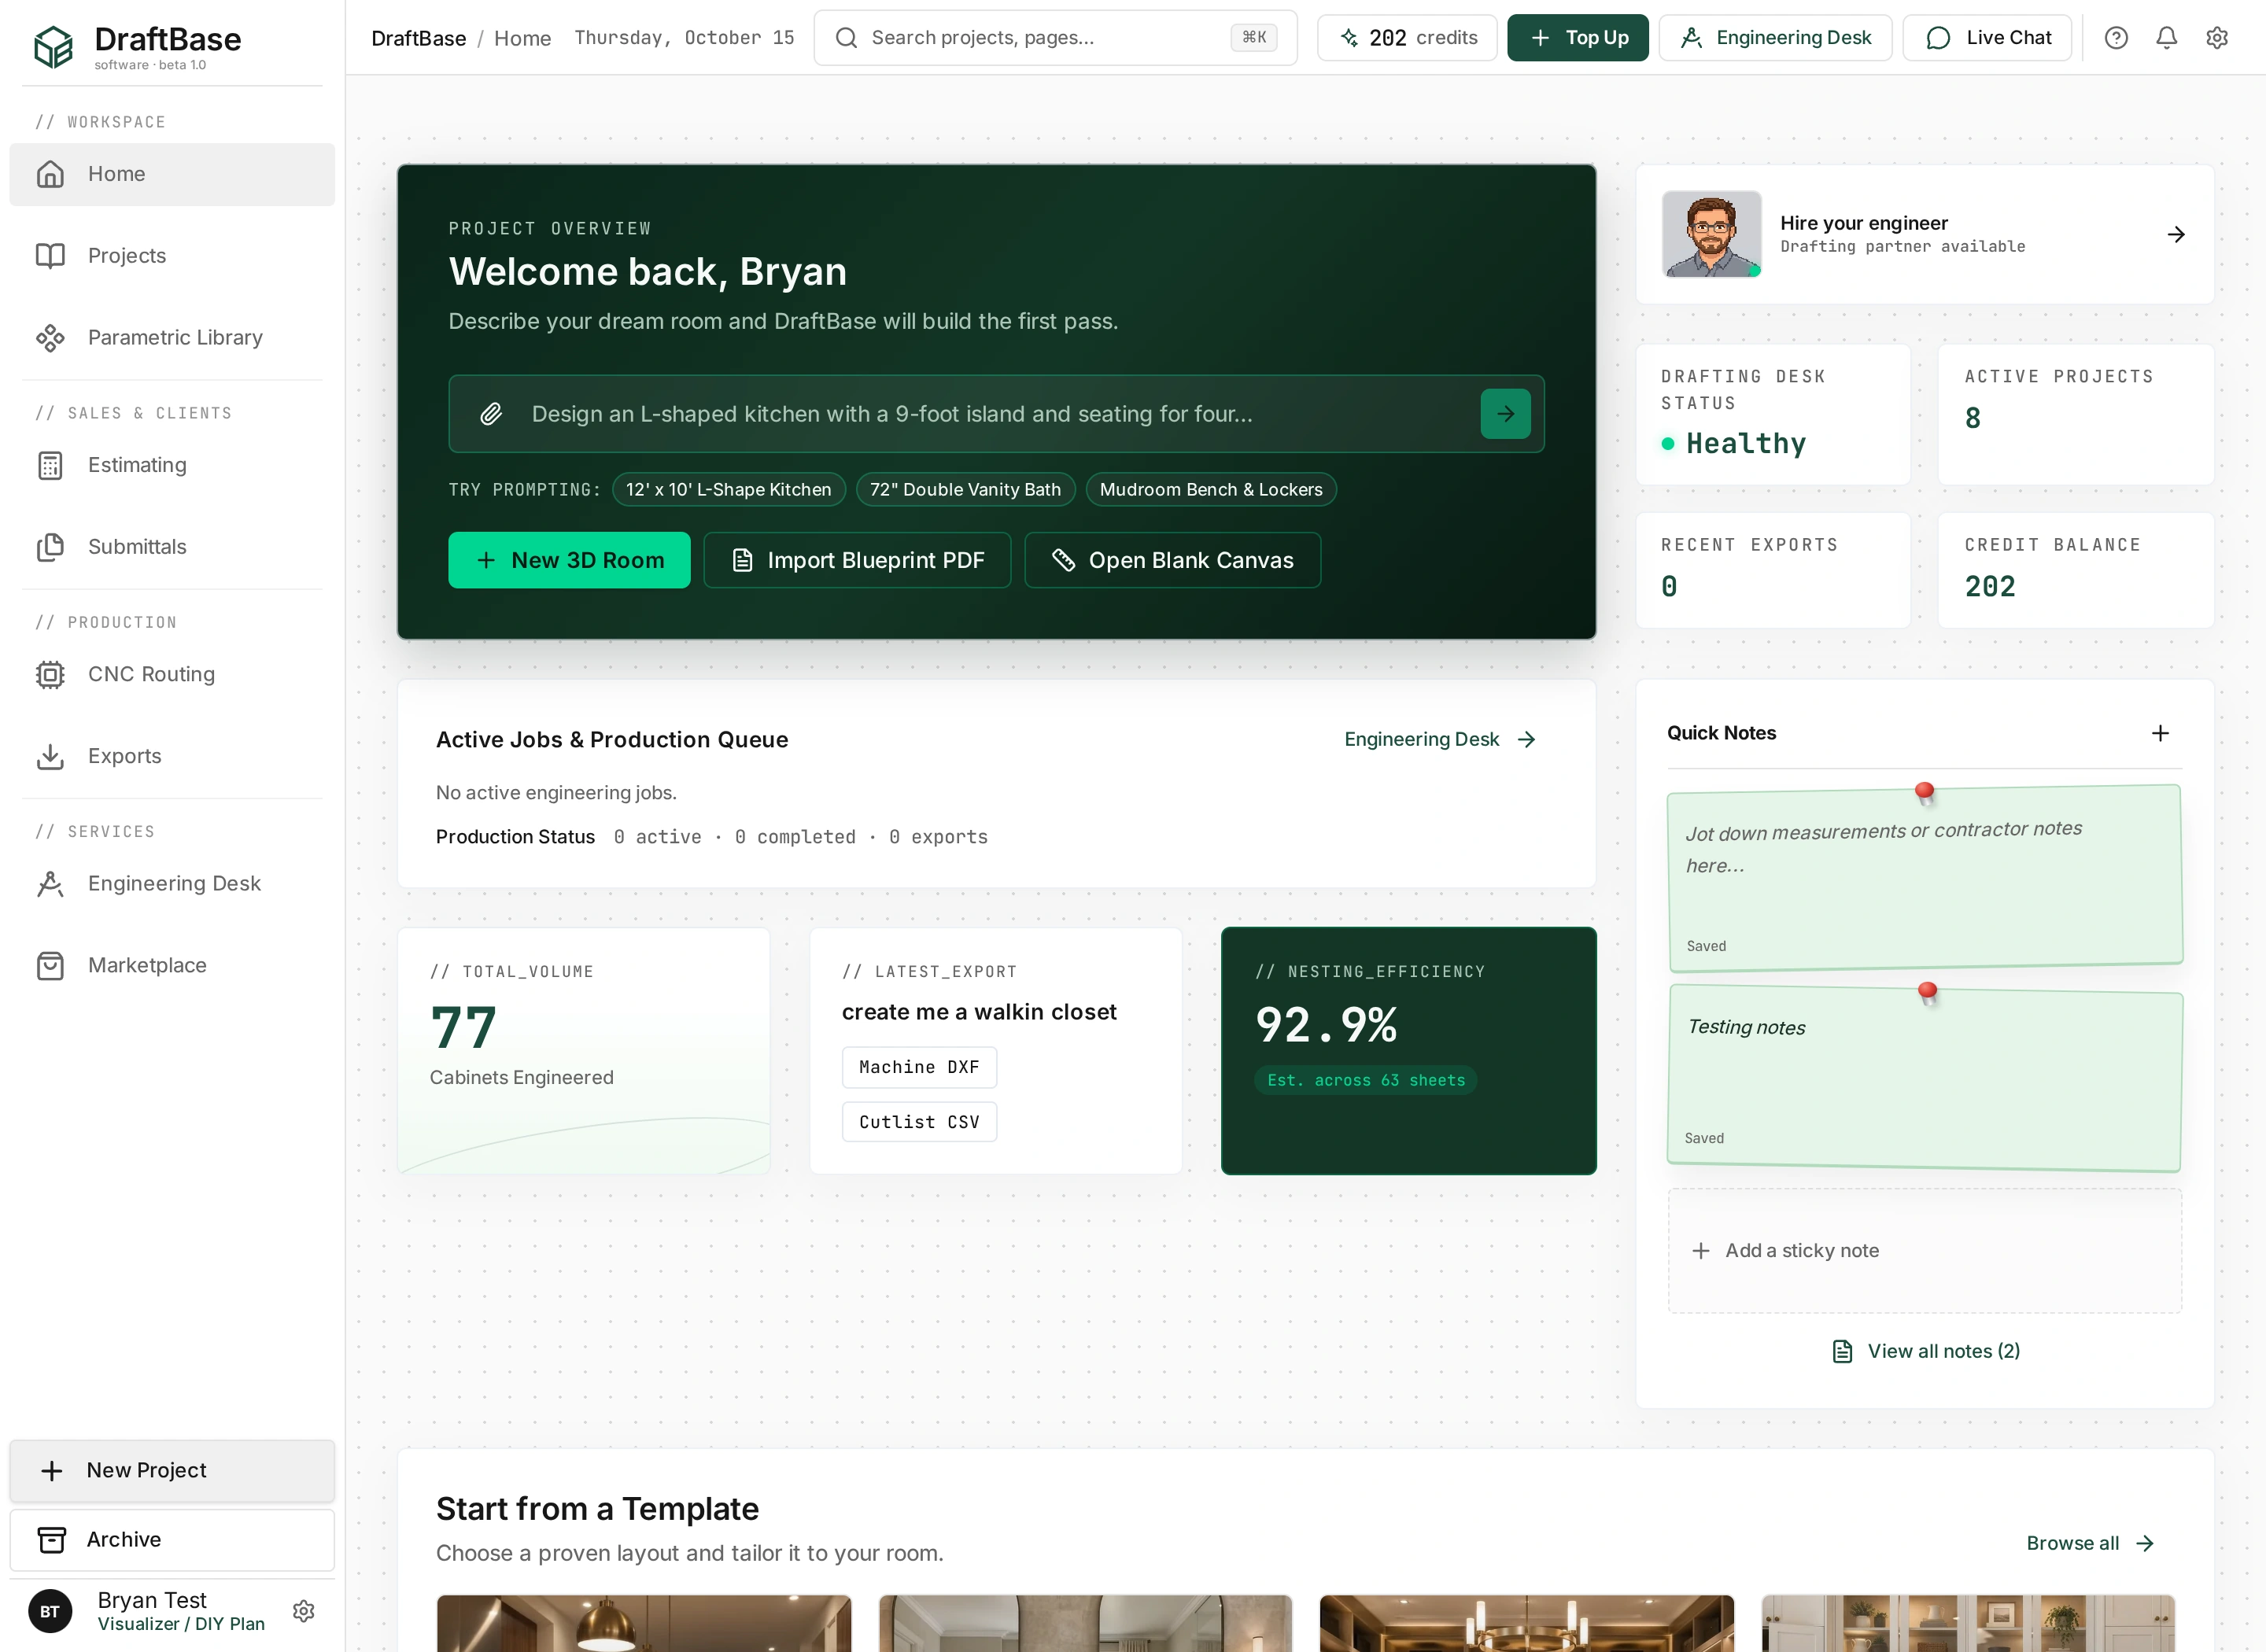Open Parametric Library section
The image size is (2266, 1652).
click(x=172, y=338)
